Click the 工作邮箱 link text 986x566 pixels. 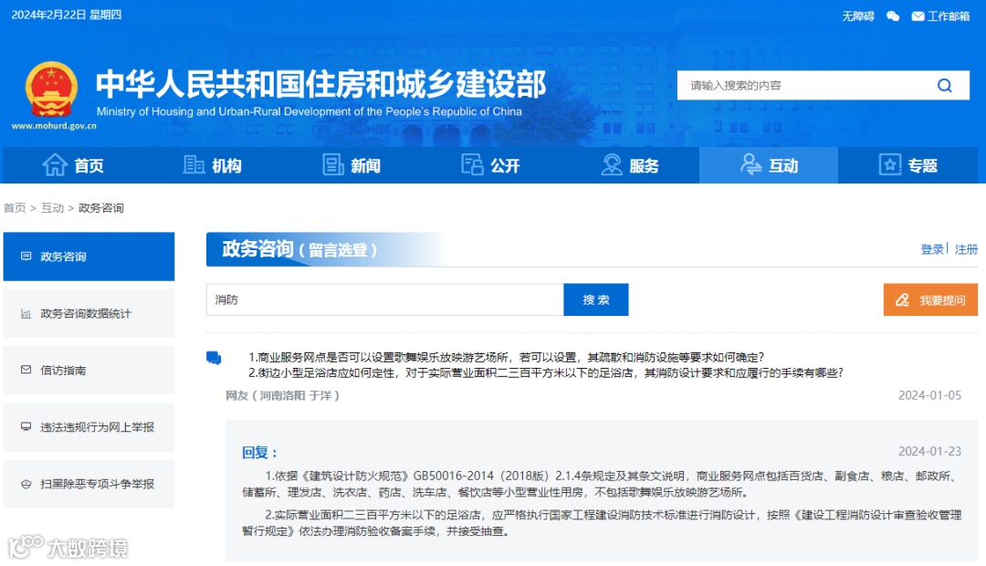point(949,16)
